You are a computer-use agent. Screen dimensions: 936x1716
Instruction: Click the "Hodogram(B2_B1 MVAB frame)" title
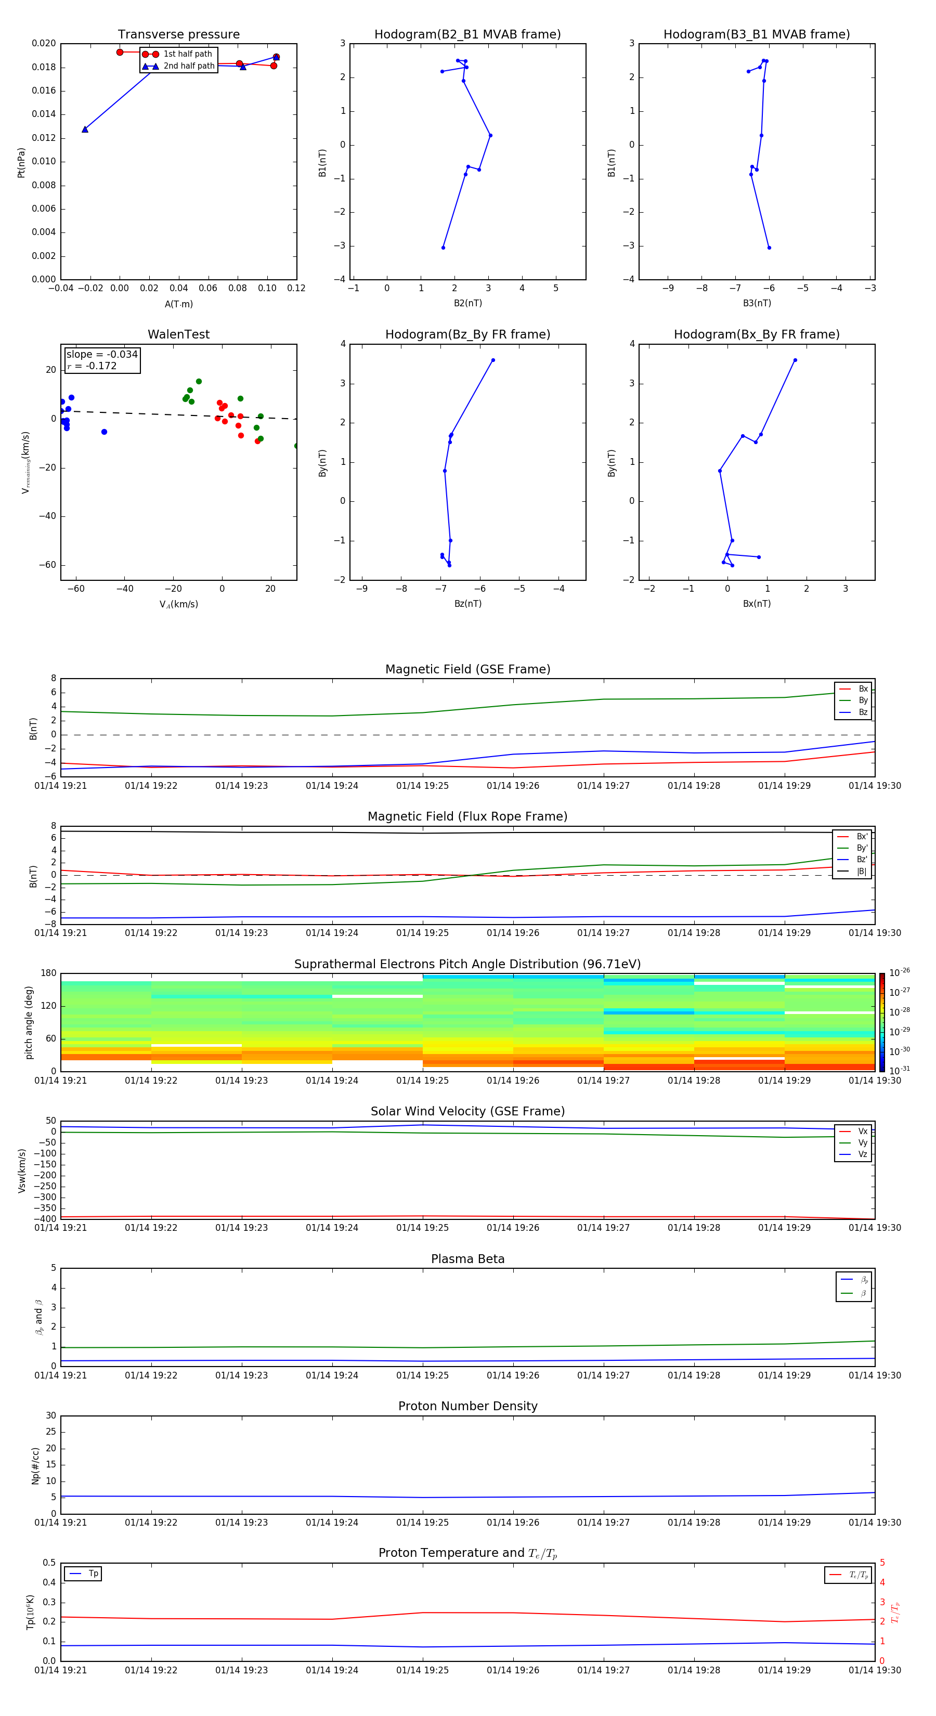point(467,35)
